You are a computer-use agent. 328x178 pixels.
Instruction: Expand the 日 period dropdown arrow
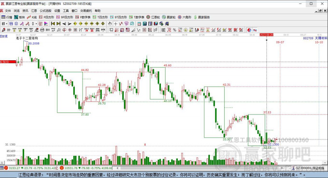tap(6, 24)
